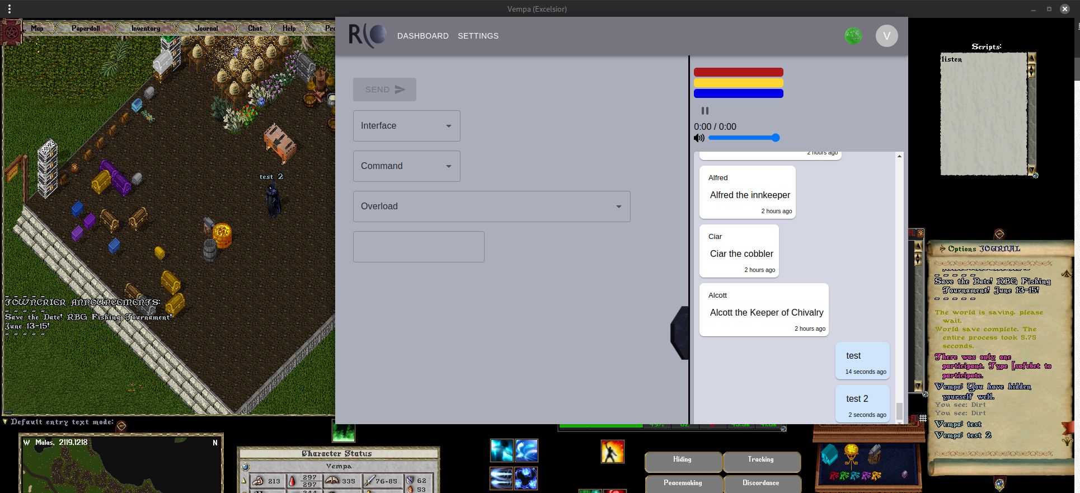Cast the top-right blue swirl spell icon
This screenshot has height=493, width=1080.
coord(527,450)
